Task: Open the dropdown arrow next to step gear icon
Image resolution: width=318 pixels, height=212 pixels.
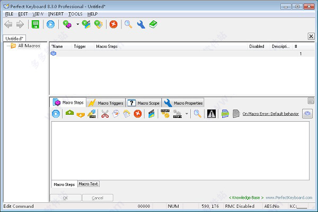Action: [187, 114]
